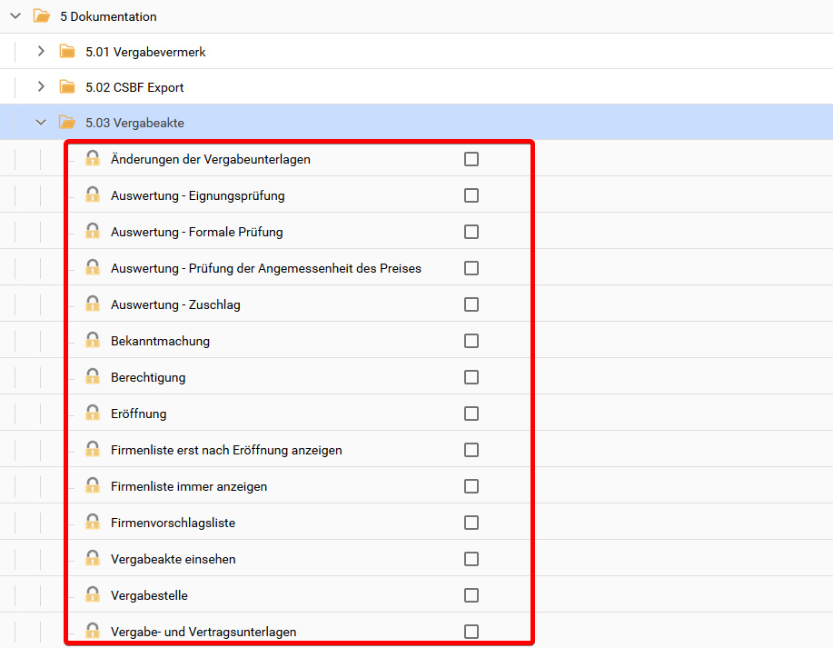Check the Auswertung - Formale Prüfung checkbox
833x648 pixels.
point(471,232)
